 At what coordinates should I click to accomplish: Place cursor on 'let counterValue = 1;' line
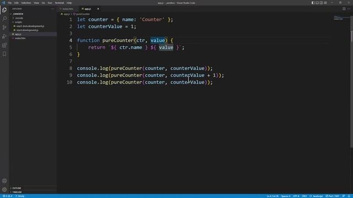[106, 26]
